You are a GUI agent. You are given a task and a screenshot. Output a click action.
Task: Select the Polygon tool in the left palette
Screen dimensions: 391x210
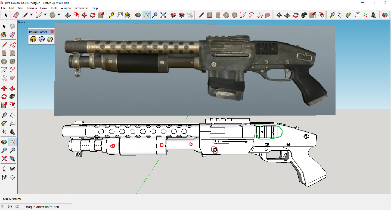(12, 62)
